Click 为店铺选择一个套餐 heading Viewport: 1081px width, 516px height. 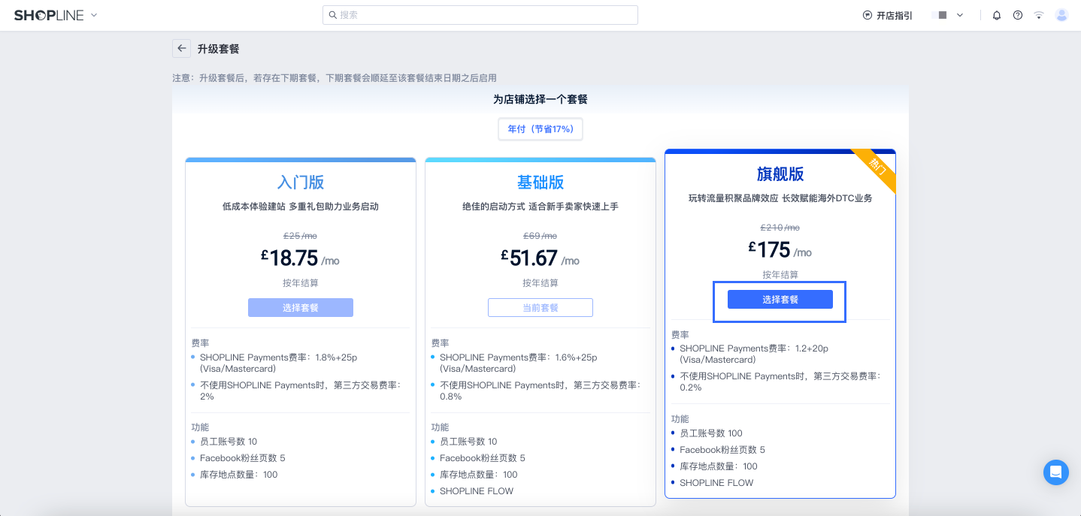click(x=540, y=99)
